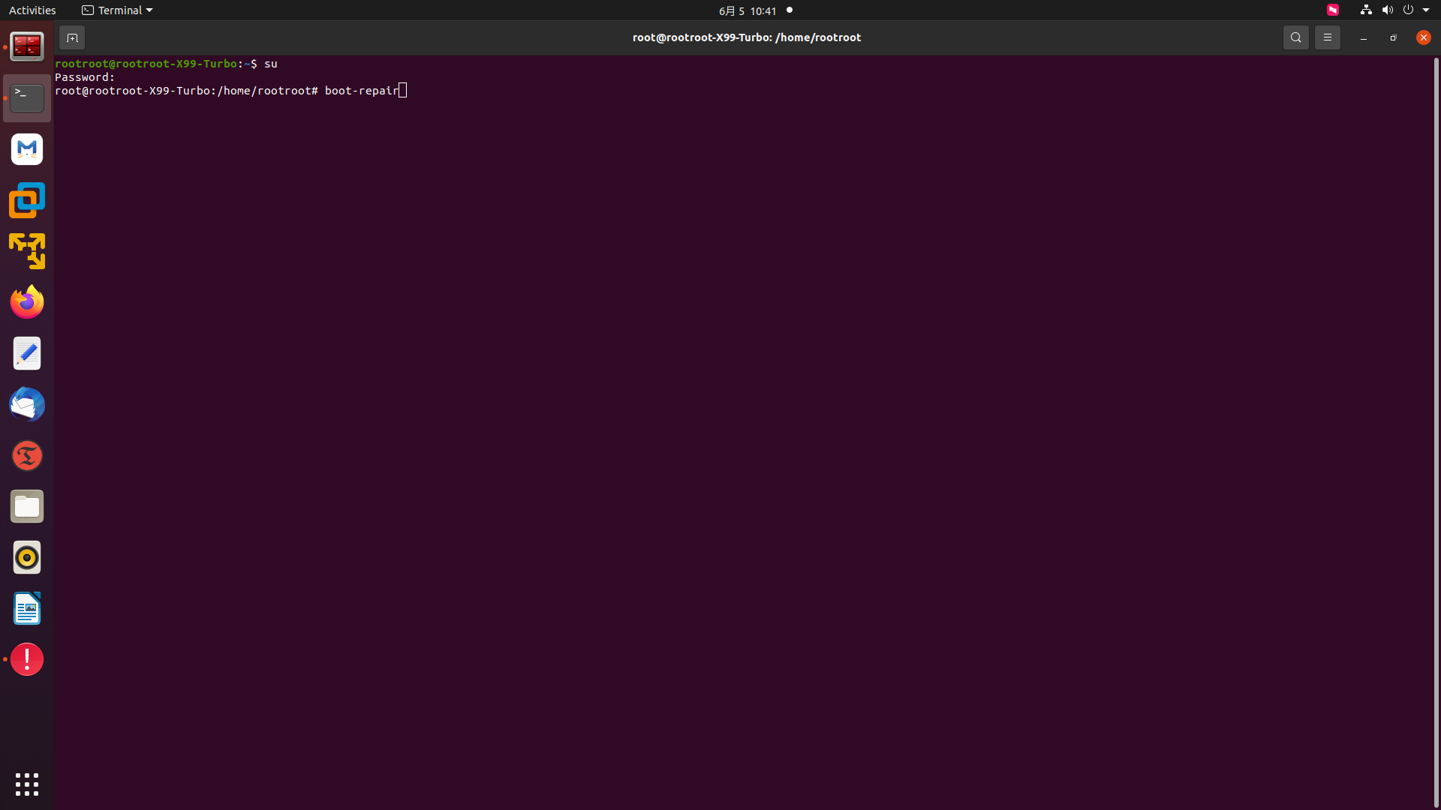Click the terminal search icon
Screen dimensions: 1441x810
click(1295, 37)
